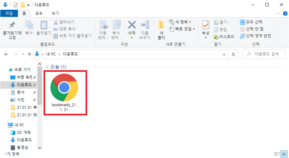
Task: Open the 파일 (File) tab
Action: [9, 13]
